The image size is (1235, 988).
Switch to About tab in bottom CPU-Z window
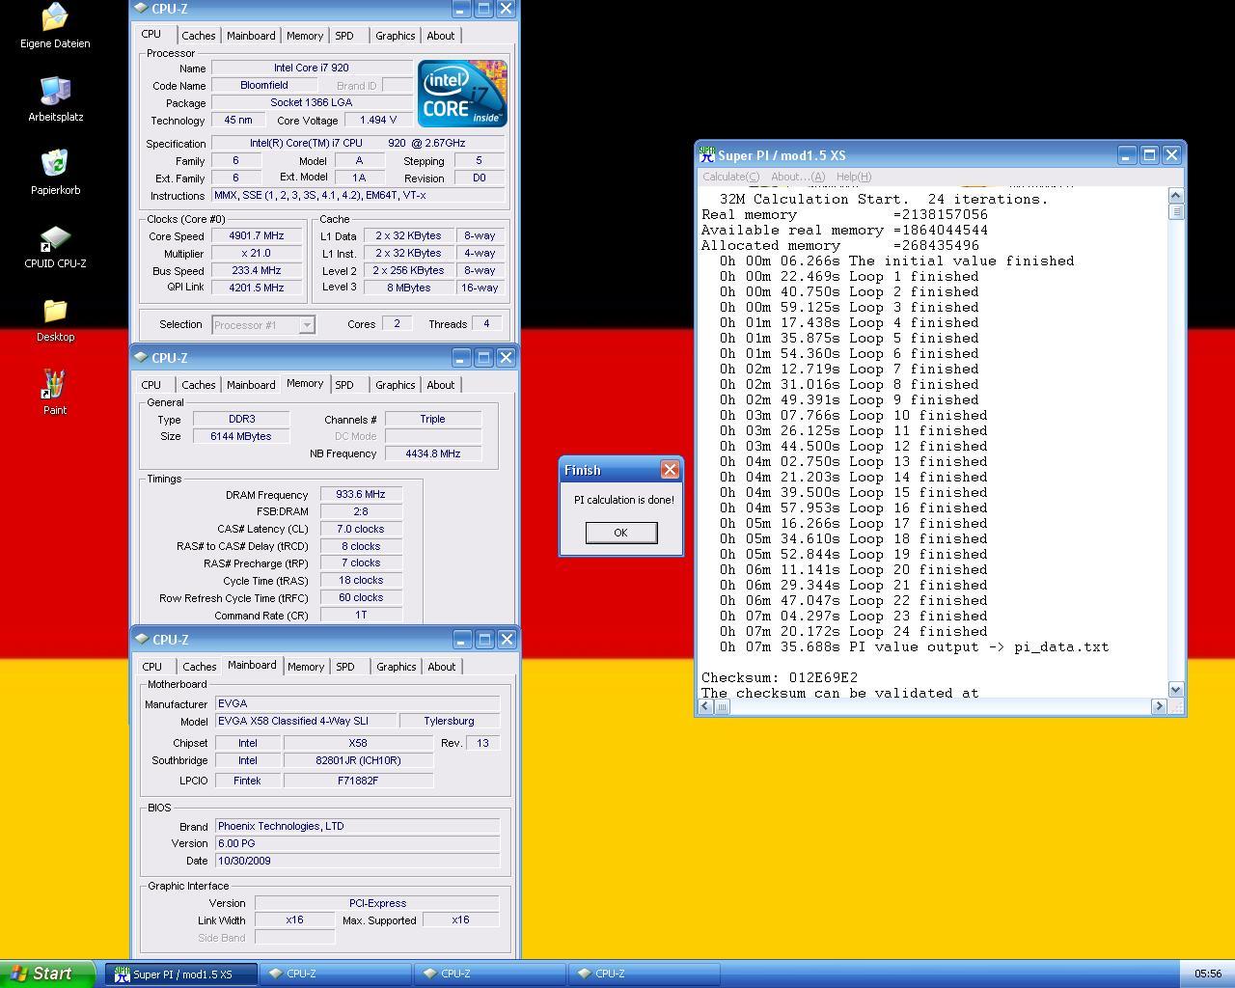click(442, 667)
